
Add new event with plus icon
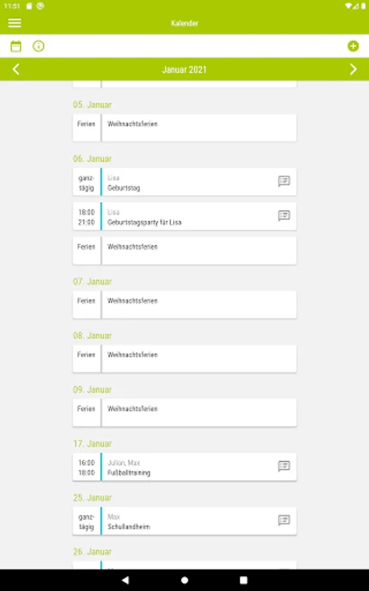coord(353,47)
